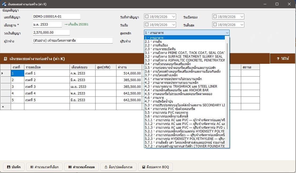Click the มิ.ย. 2533 delivery month cell

click(x=82, y=100)
